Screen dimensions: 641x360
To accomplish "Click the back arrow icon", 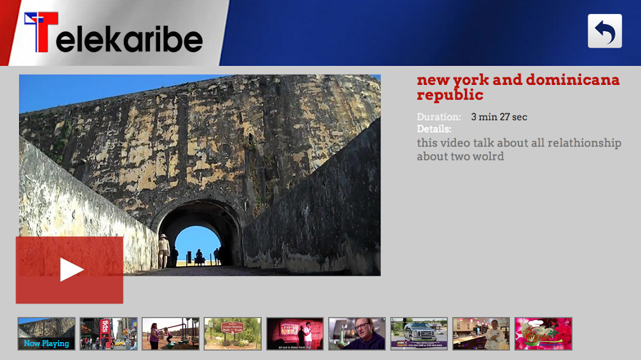I will click(604, 31).
